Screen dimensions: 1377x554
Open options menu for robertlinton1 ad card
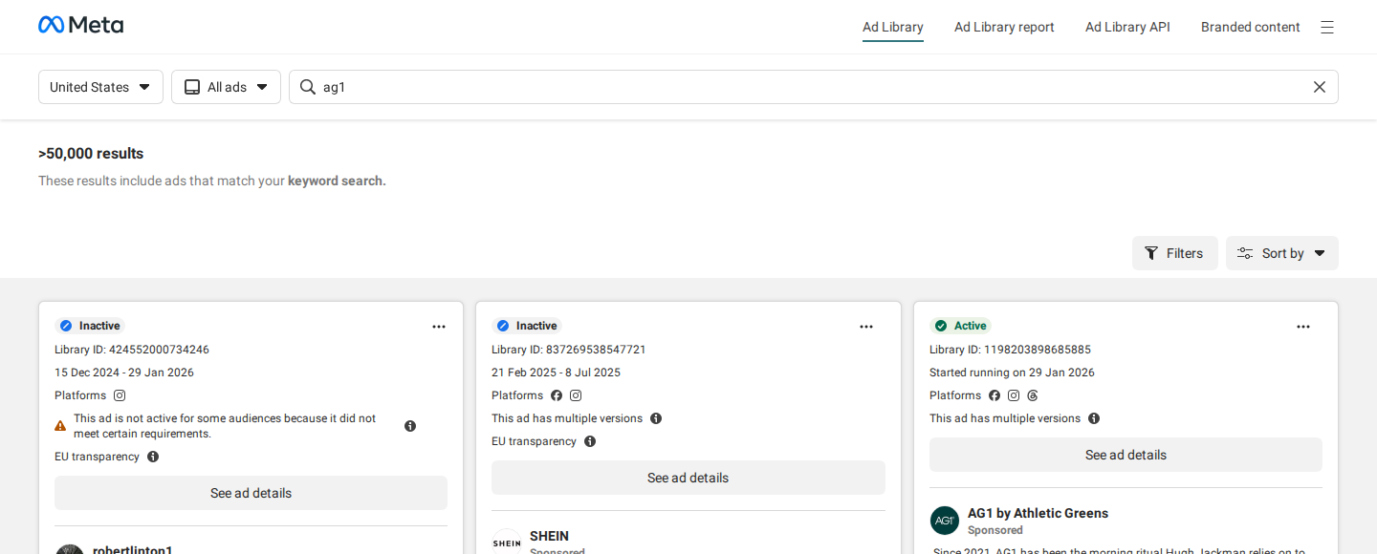[439, 327]
